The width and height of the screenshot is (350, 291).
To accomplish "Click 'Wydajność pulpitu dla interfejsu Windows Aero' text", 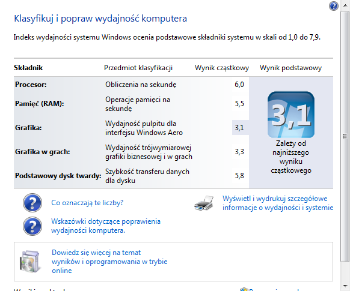I will (144, 128).
